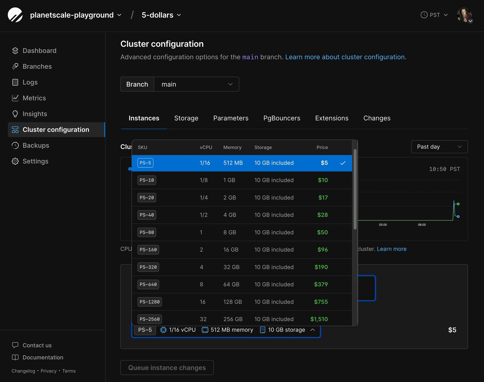Open Logs using its sidebar icon

[15, 82]
